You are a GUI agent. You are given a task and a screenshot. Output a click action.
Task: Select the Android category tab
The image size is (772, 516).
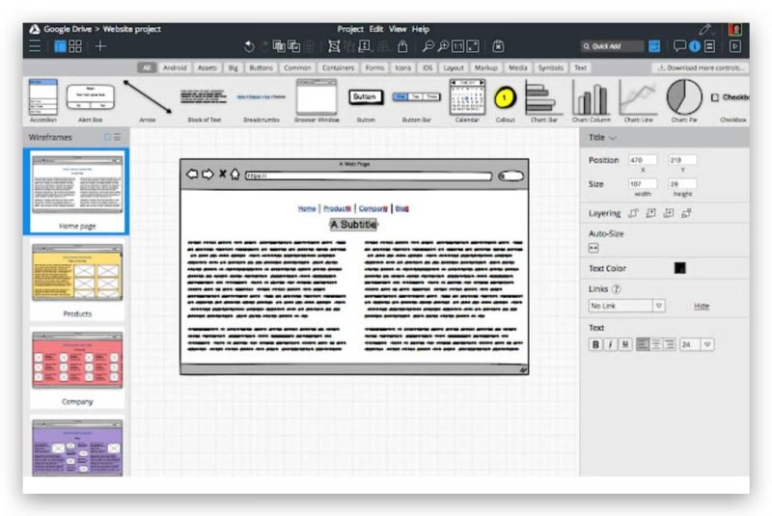(175, 68)
